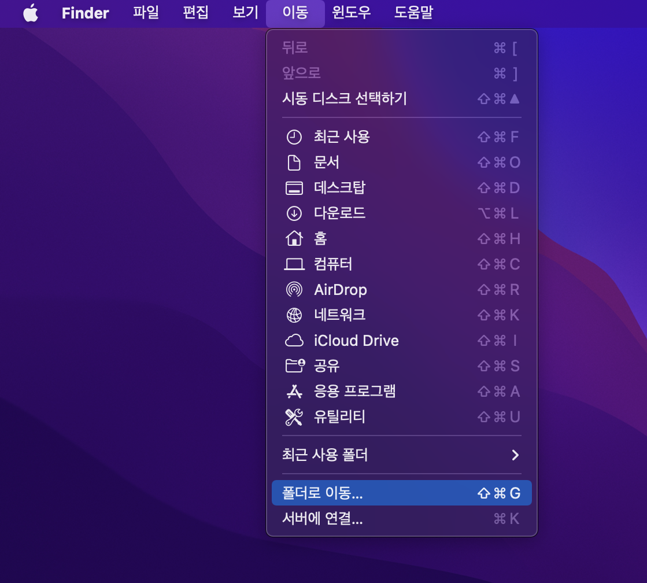Close the open 이동 menu
The height and width of the screenshot is (583, 647).
pyautogui.click(x=295, y=13)
